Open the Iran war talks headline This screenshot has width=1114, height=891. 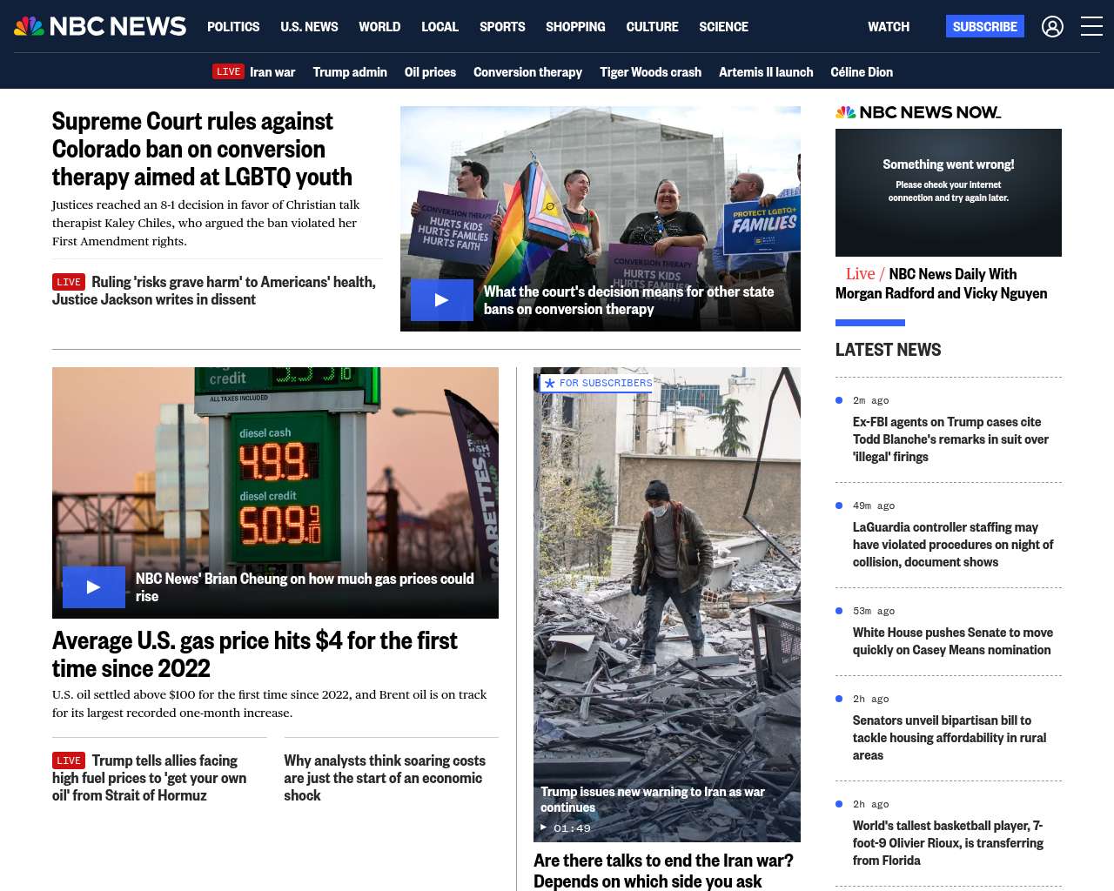(x=663, y=870)
